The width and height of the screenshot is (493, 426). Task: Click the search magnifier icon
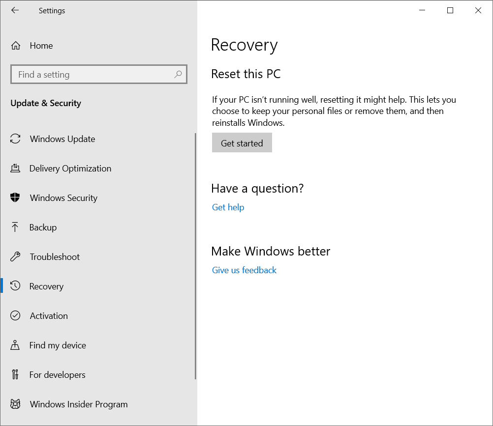click(178, 74)
